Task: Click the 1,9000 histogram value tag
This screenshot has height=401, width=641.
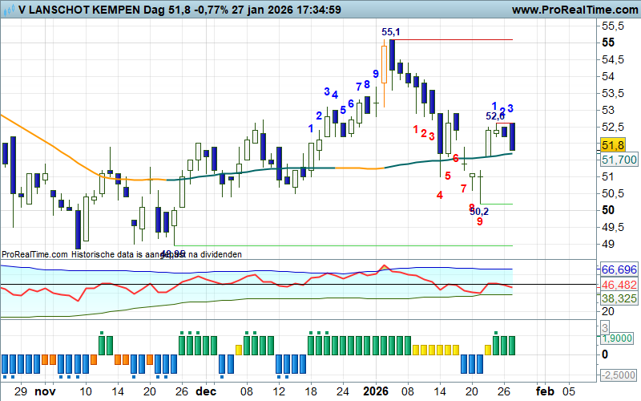Action: (618, 339)
